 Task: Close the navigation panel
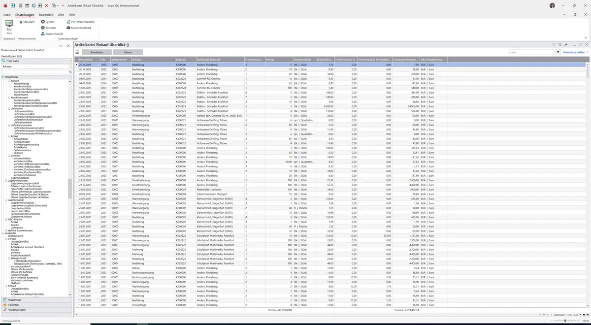pos(68,46)
